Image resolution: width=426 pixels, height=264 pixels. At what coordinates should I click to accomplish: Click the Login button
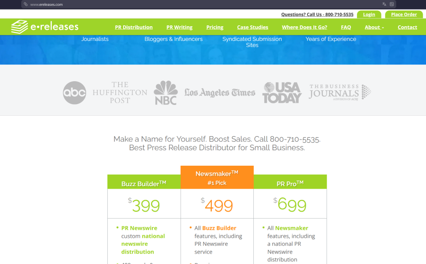[x=369, y=15]
